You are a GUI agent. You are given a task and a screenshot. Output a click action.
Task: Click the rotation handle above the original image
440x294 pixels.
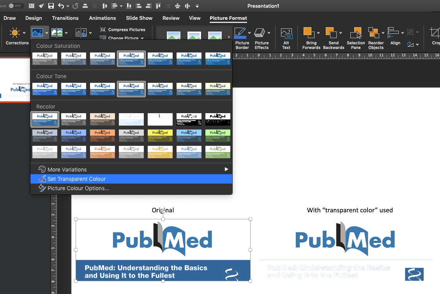coord(163,210)
